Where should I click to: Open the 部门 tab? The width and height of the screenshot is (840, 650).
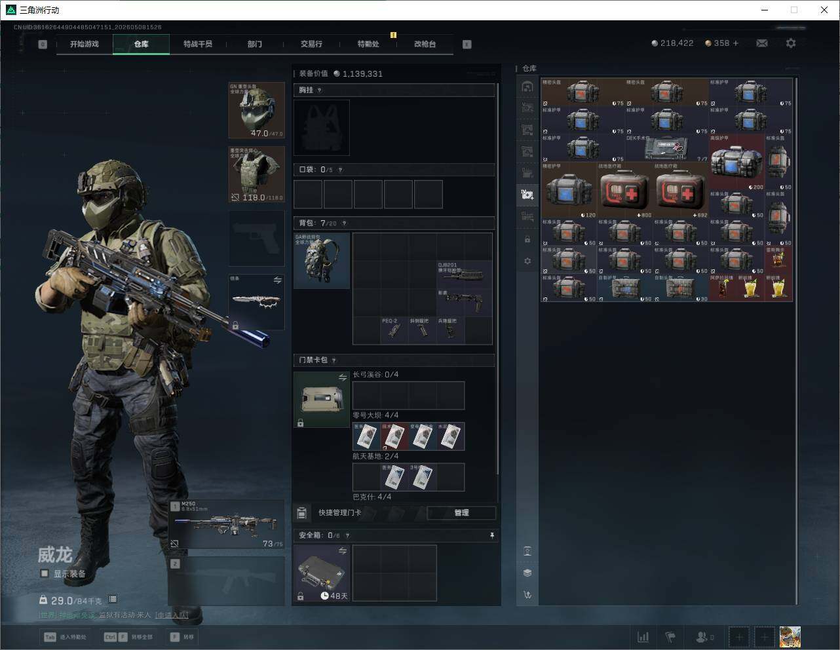click(255, 44)
